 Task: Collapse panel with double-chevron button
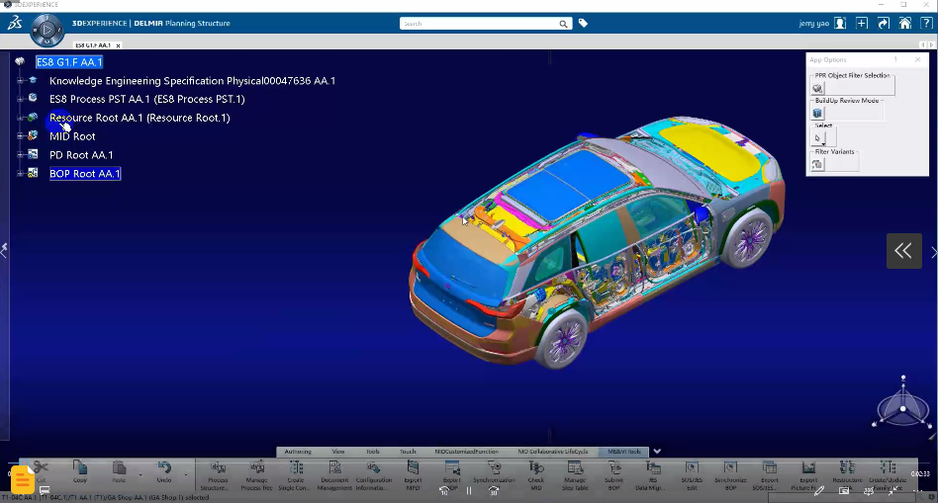904,251
